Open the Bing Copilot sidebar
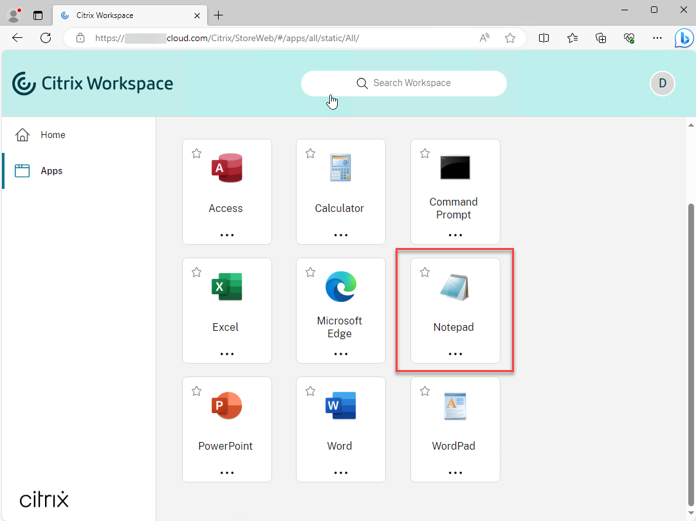 (684, 38)
